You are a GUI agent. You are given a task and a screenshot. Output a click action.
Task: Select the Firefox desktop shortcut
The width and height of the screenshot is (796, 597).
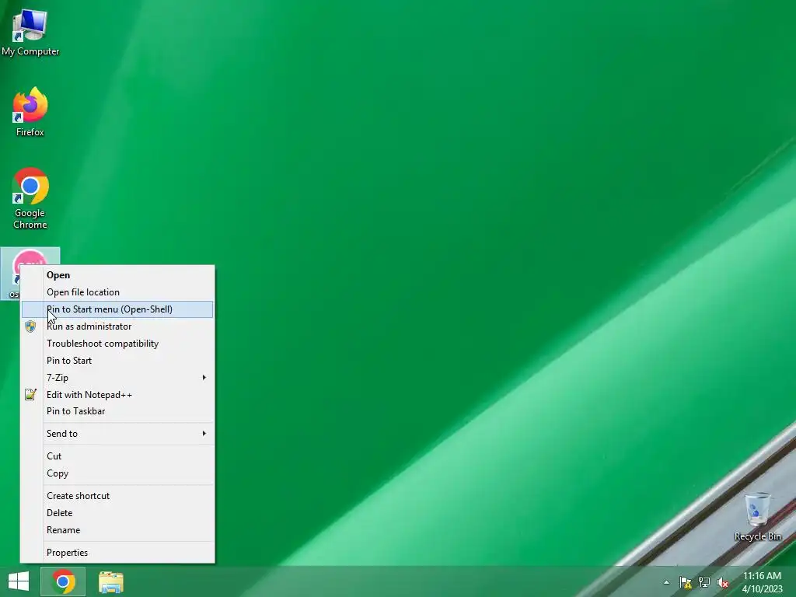pos(30,112)
